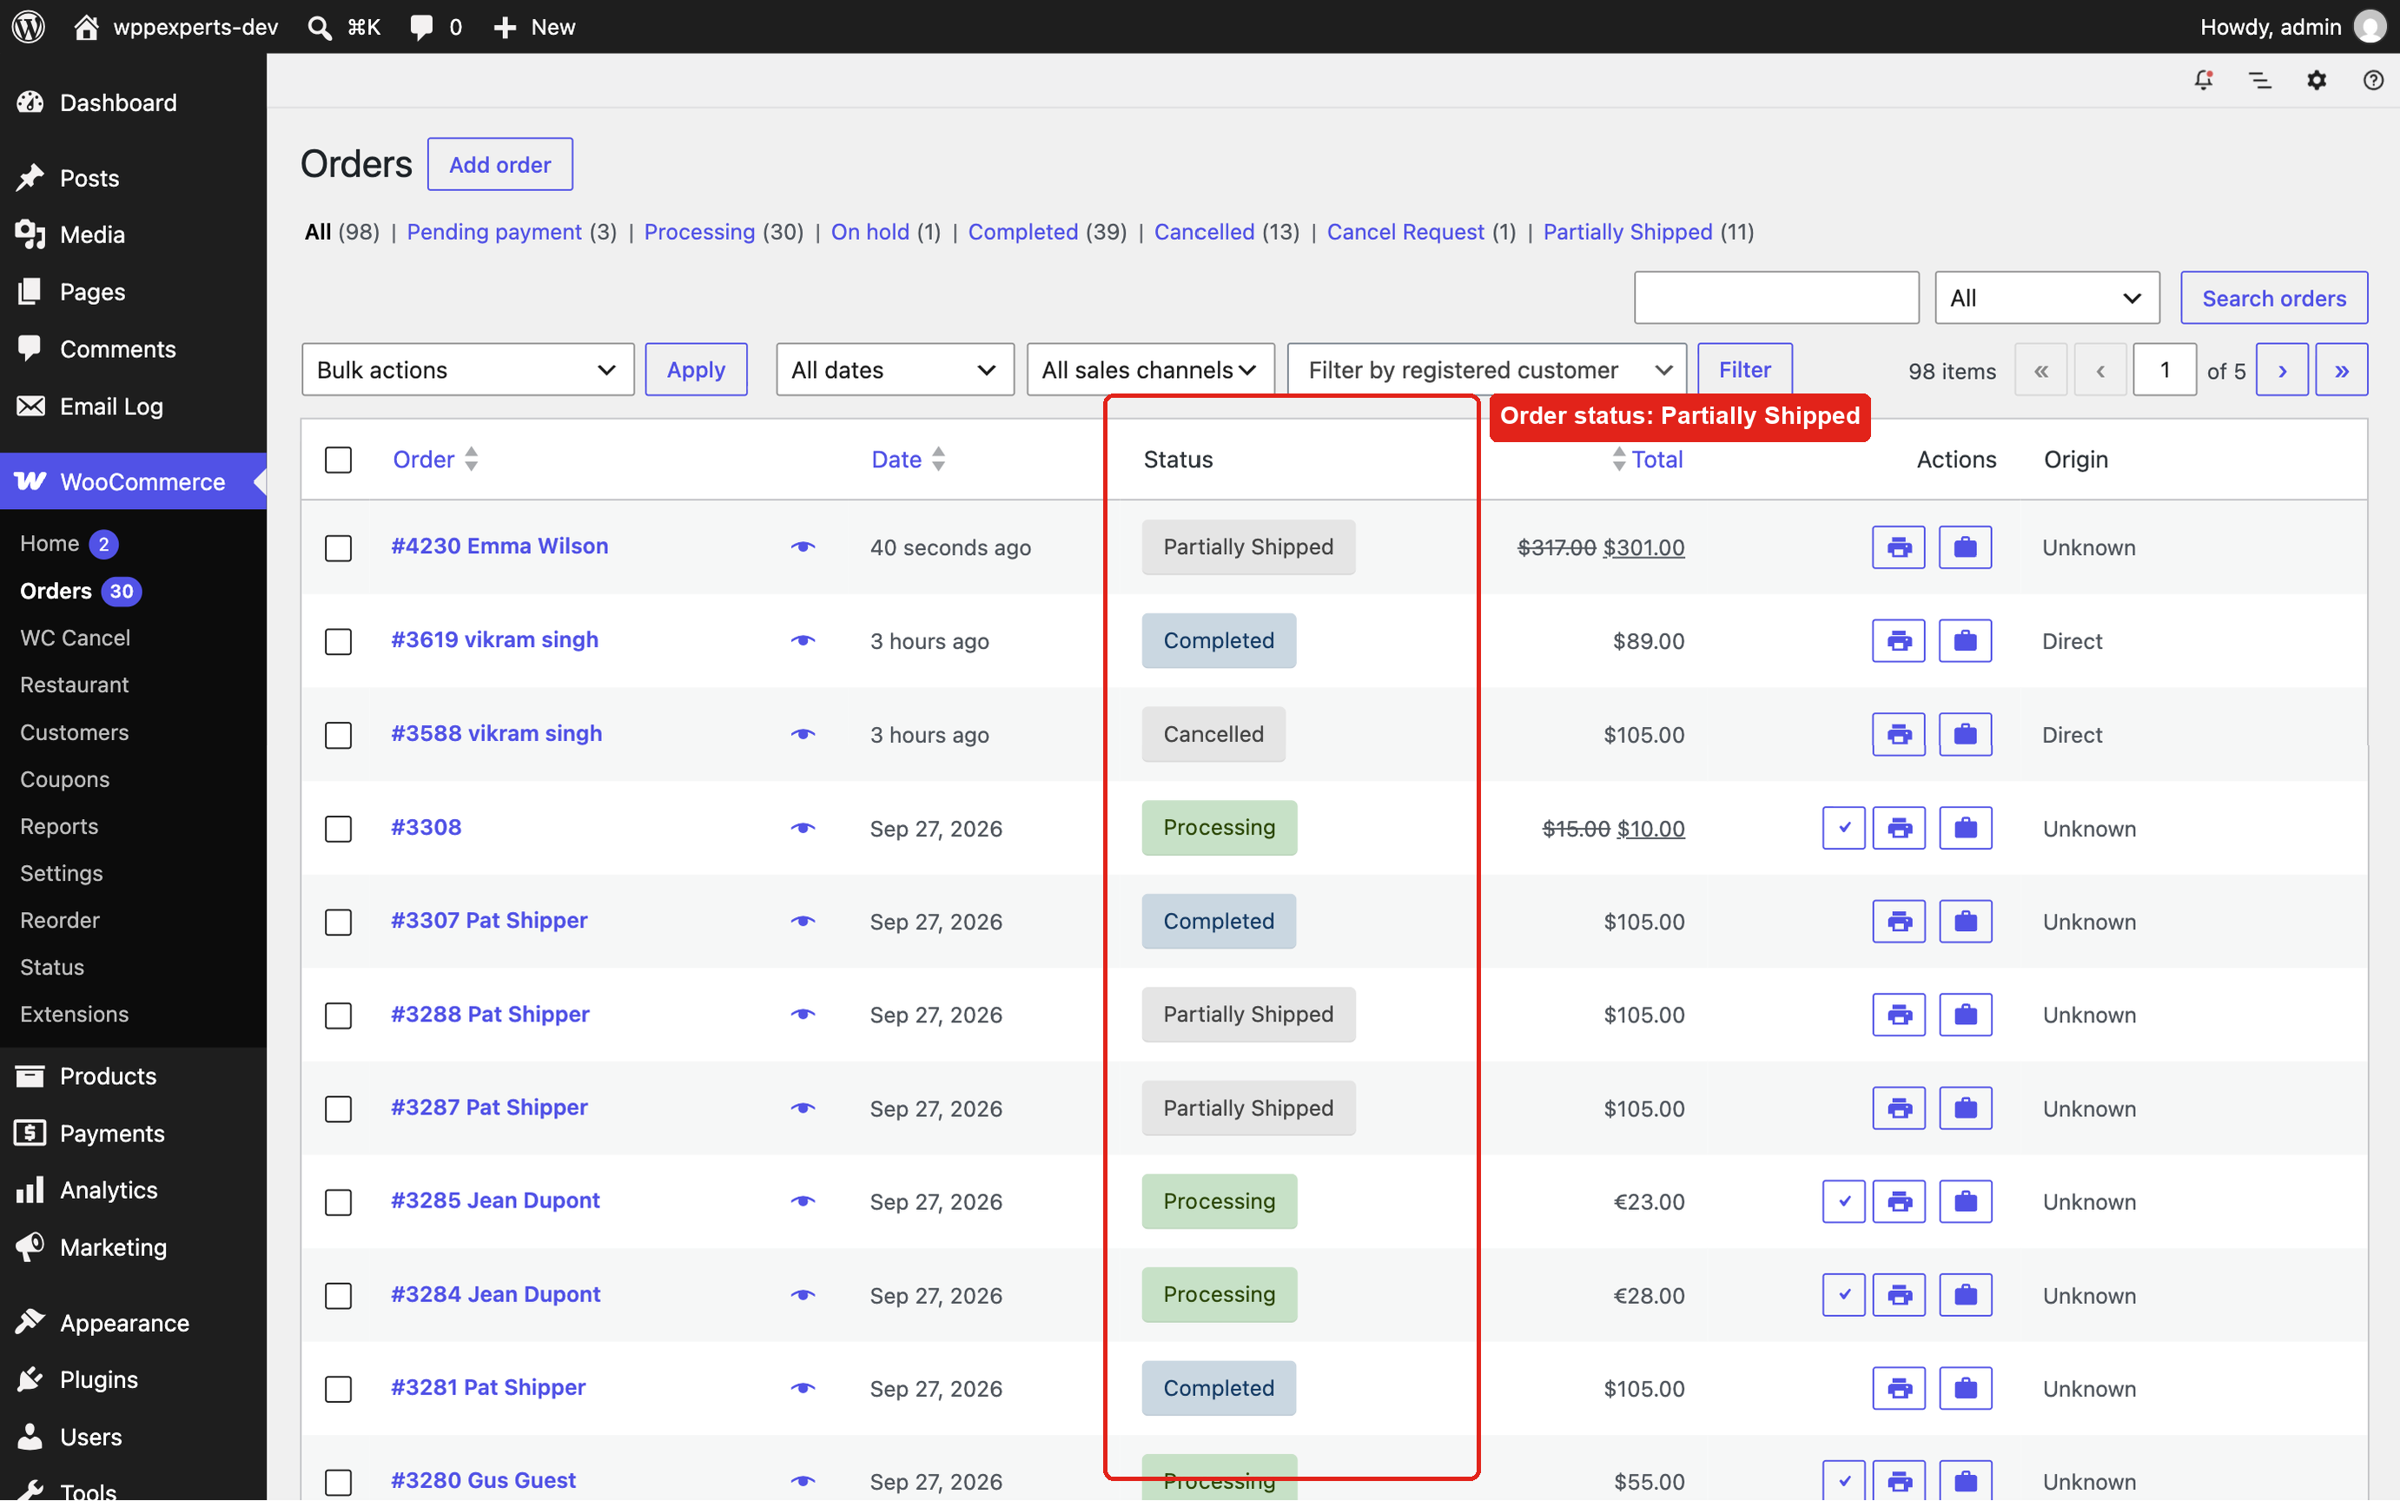Click the Search orders button
This screenshot has width=2400, height=1501.
pyautogui.click(x=2273, y=298)
